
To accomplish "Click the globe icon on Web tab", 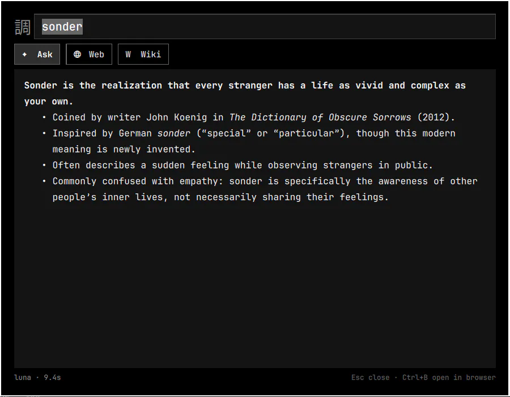I will (x=77, y=54).
